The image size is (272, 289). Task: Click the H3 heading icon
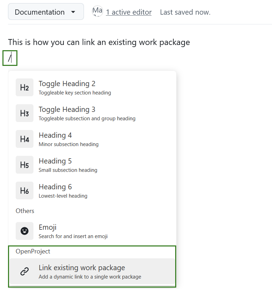point(24,113)
